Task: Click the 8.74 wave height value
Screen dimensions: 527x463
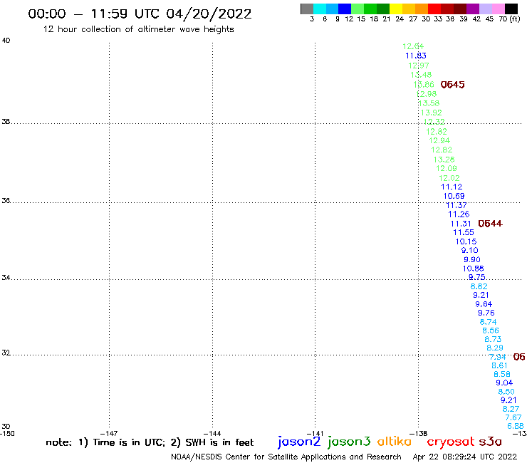Action: click(488, 322)
